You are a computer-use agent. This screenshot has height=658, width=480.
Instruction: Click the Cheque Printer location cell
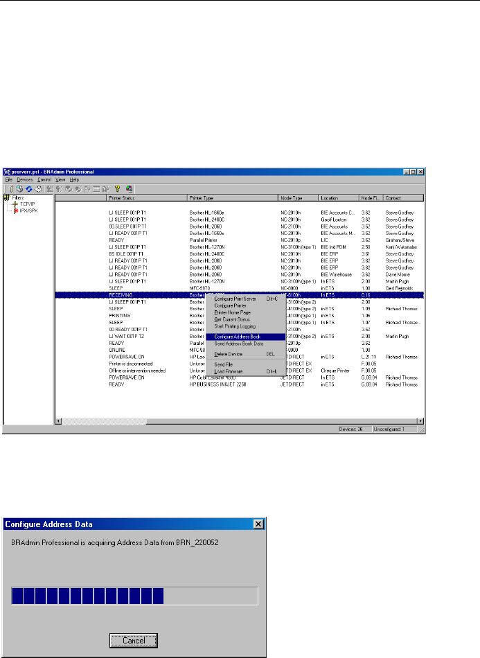pyautogui.click(x=335, y=371)
